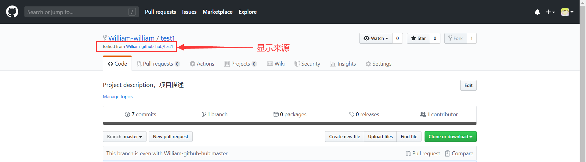This screenshot has height=162, width=586.
Task: Open the Wiki tab
Action: pos(276,63)
